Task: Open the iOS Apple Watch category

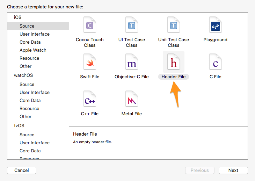Action: pos(33,50)
